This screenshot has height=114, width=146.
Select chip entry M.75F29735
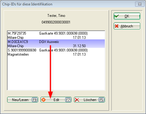point(56,35)
